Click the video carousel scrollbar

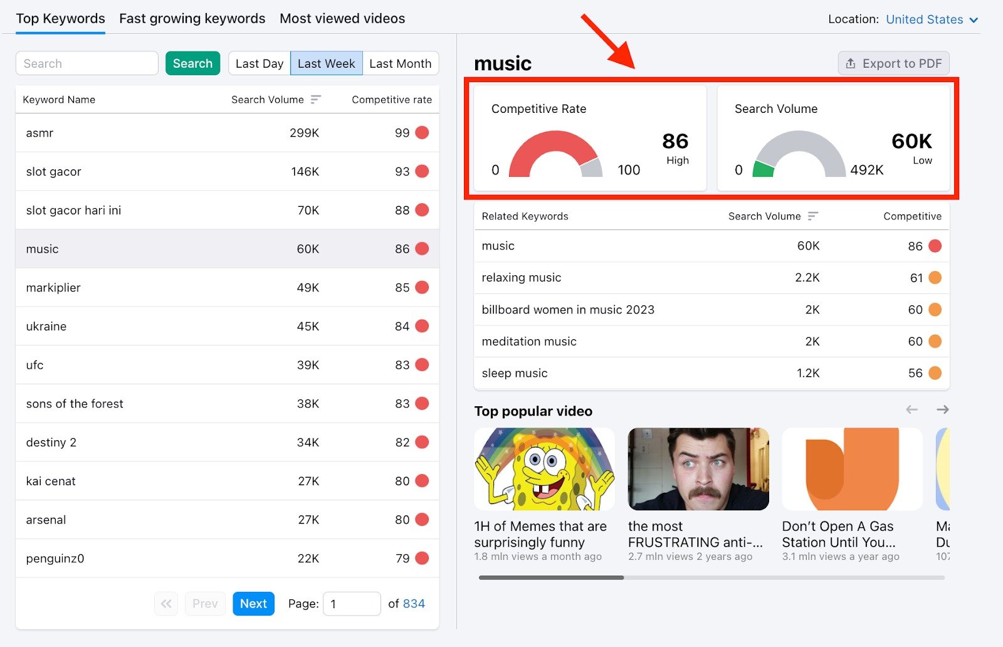[550, 577]
